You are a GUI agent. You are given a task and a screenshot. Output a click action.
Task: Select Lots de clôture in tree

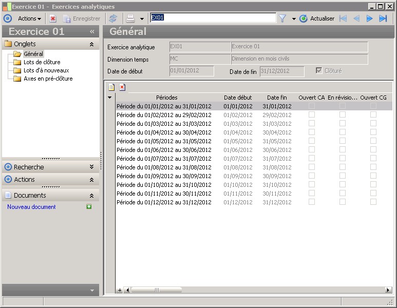tap(42, 62)
